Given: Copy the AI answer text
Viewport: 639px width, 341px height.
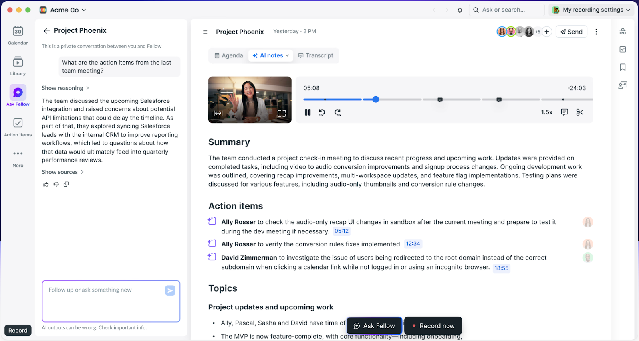Looking at the screenshot, I should 66,184.
